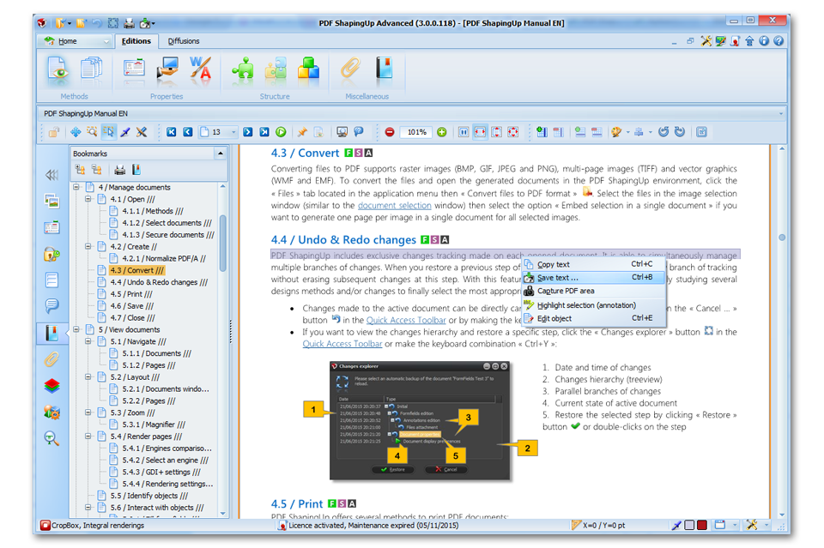Toggle the selection rectangle tool

(x=109, y=132)
